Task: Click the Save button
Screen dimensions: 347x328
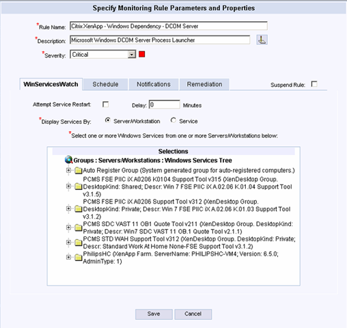Action: 154,314
